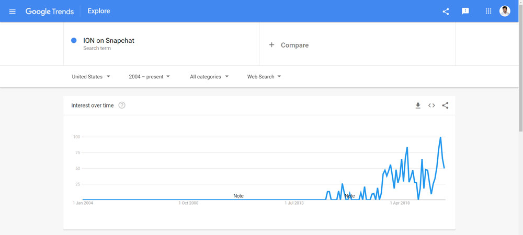Click the page vertical scrollbar

point(519,52)
